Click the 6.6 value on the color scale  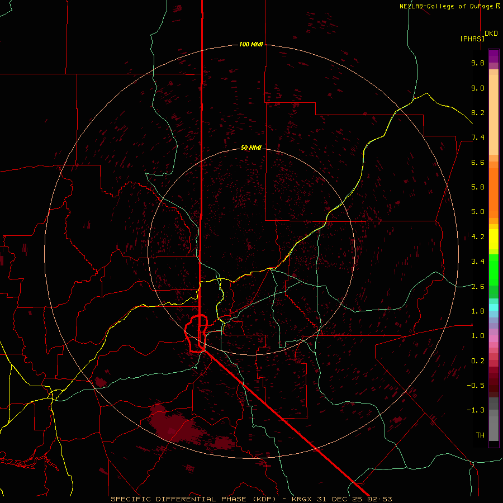[x=478, y=162]
